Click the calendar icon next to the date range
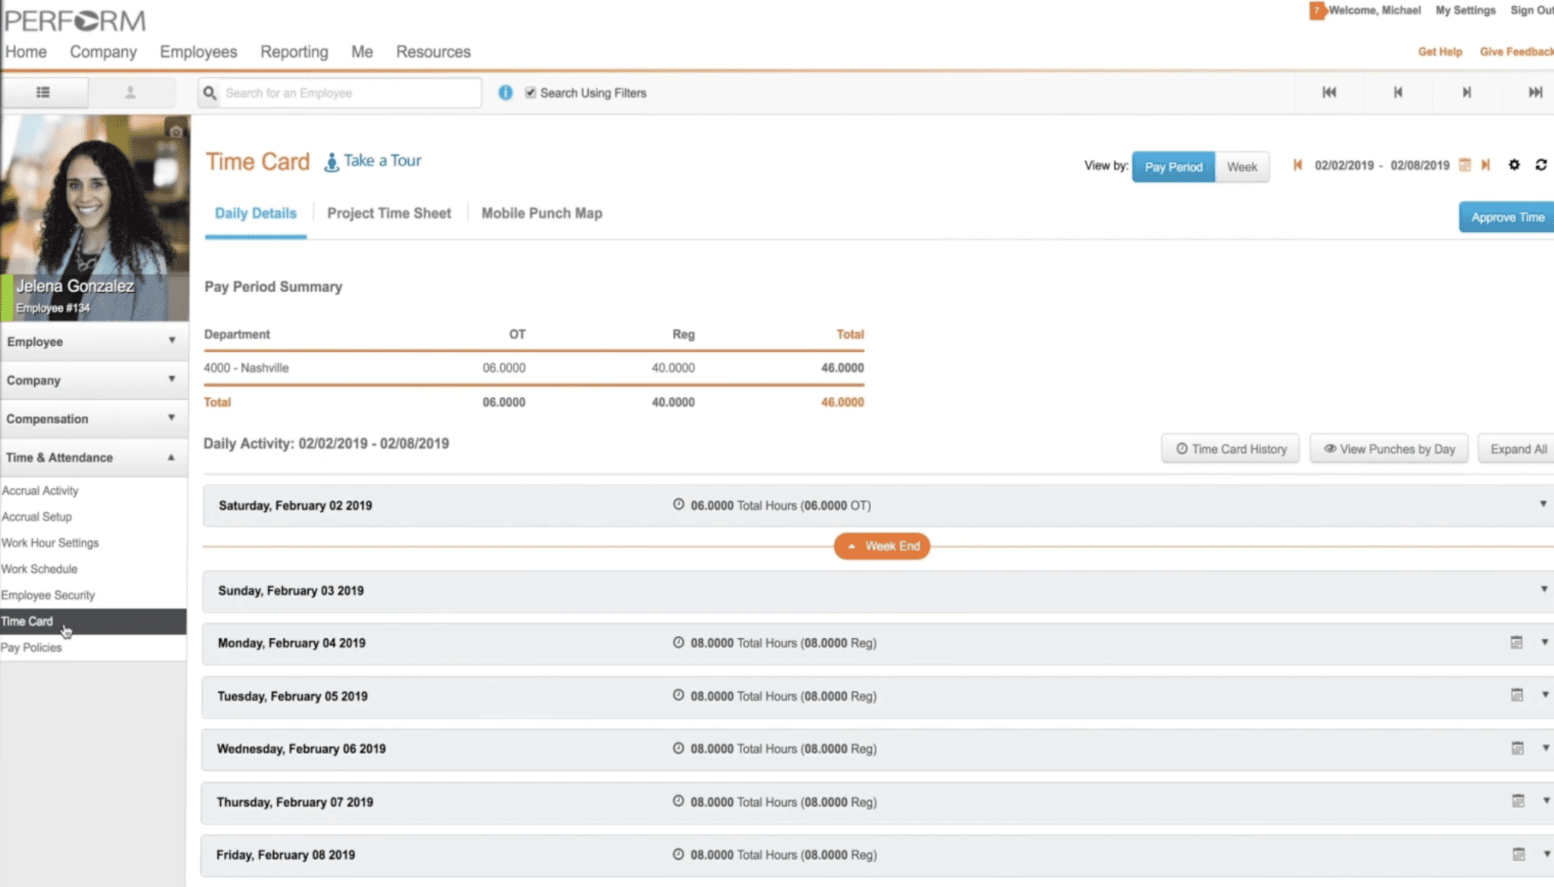Image resolution: width=1554 pixels, height=887 pixels. coord(1464,165)
